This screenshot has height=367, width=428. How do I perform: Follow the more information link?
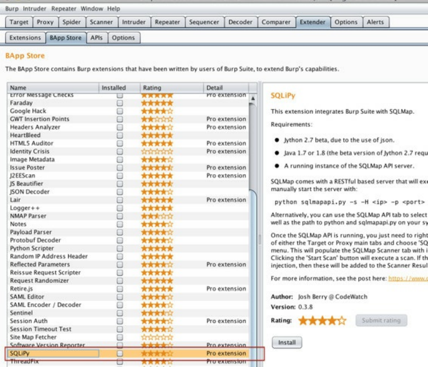[408, 278]
